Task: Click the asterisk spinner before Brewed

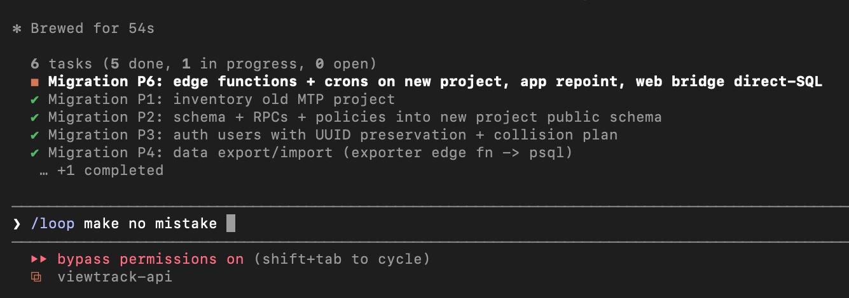Action: tap(17, 29)
